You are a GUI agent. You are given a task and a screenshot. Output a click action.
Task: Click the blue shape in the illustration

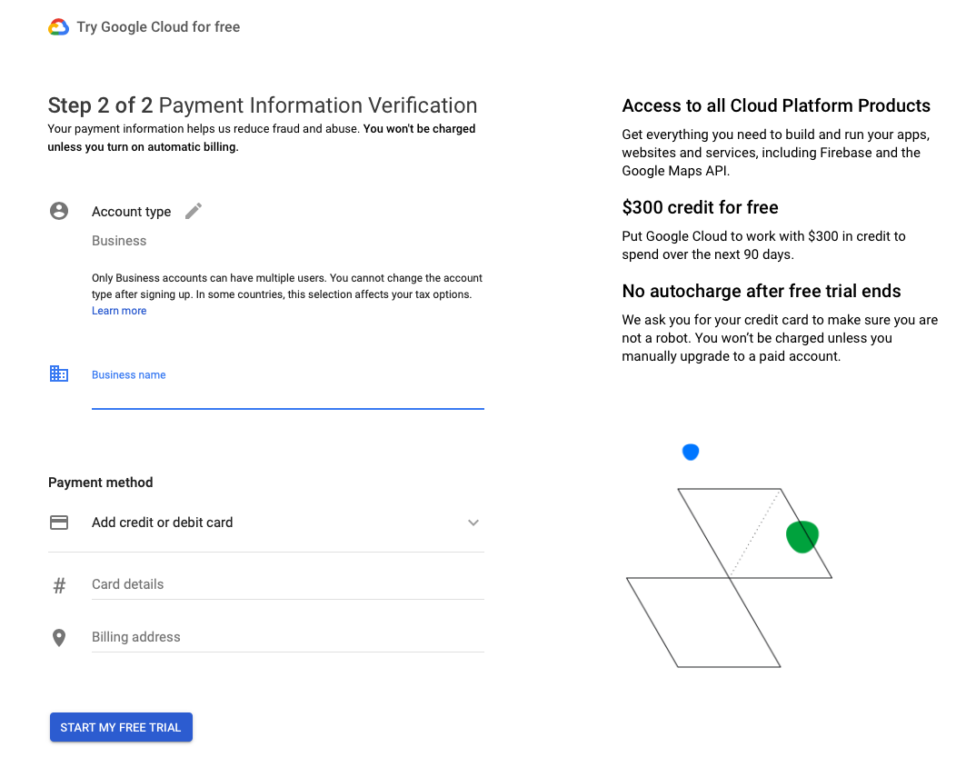click(x=691, y=452)
